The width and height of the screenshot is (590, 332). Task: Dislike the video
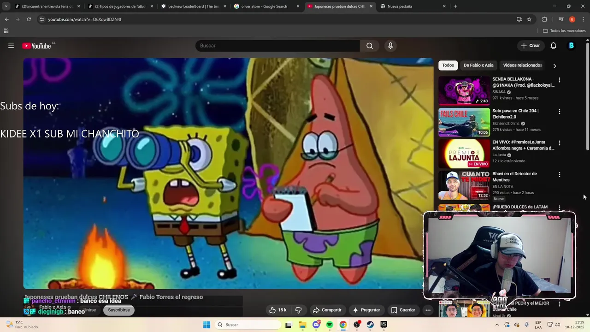coord(298,310)
